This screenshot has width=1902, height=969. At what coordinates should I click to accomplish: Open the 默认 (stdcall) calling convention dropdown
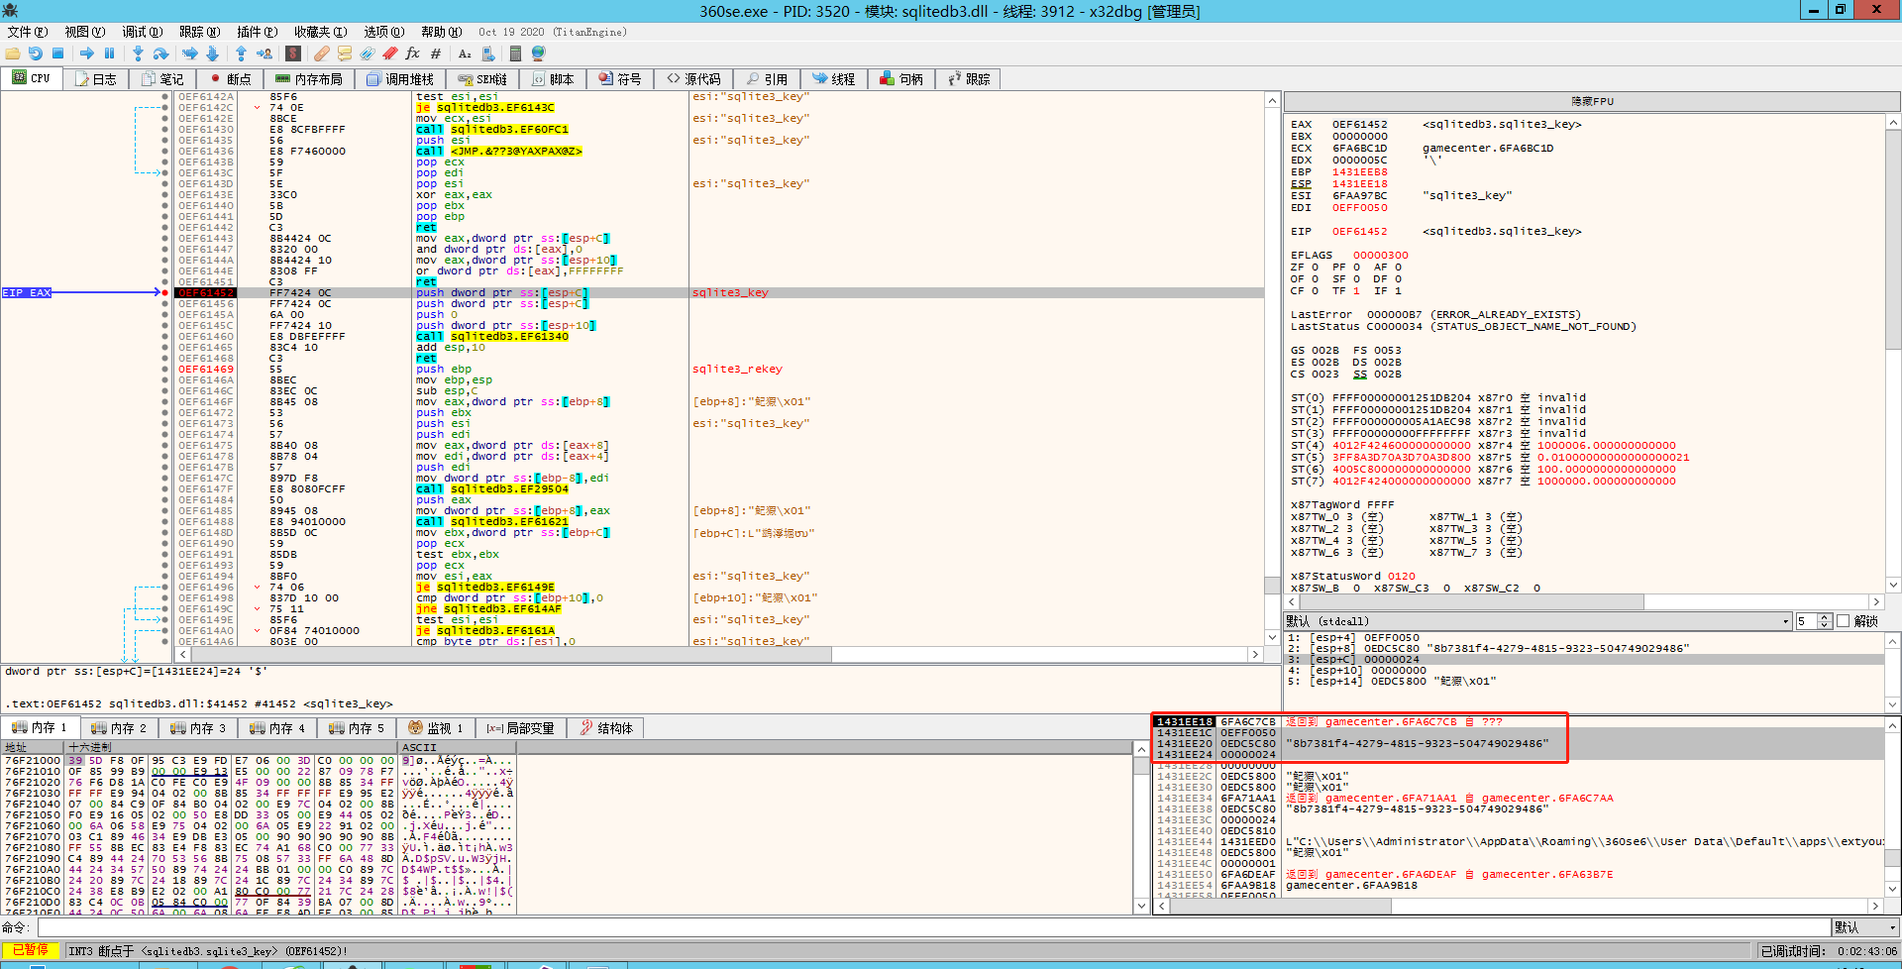coord(1538,621)
